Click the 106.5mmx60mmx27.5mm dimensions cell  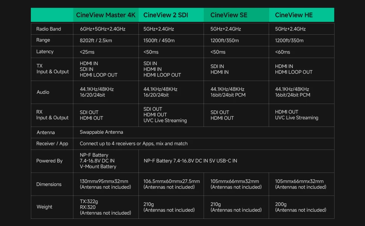tap(172, 184)
